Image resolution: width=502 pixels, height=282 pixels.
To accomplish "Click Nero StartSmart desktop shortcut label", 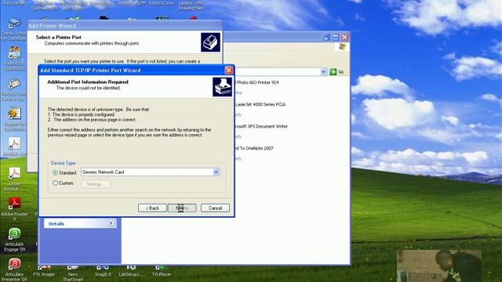I will click(73, 277).
